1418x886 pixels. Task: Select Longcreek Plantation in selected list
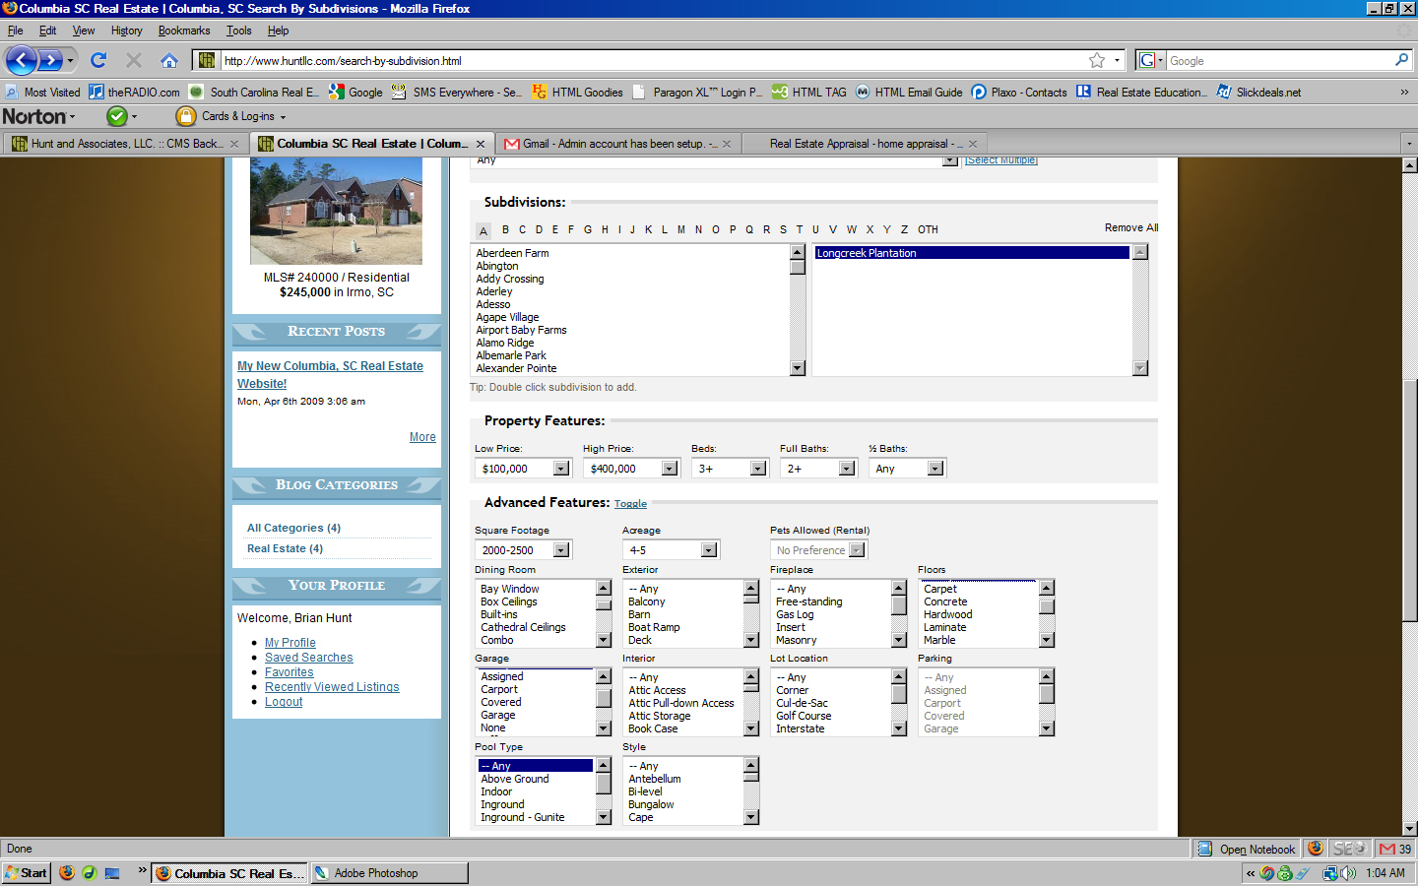[x=972, y=253]
